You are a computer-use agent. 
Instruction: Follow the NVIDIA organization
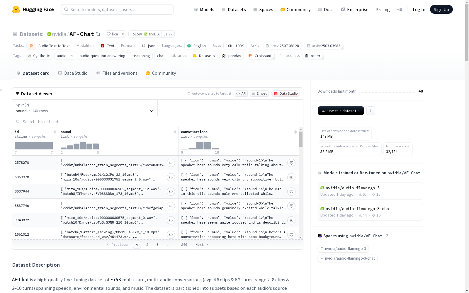pos(145,34)
